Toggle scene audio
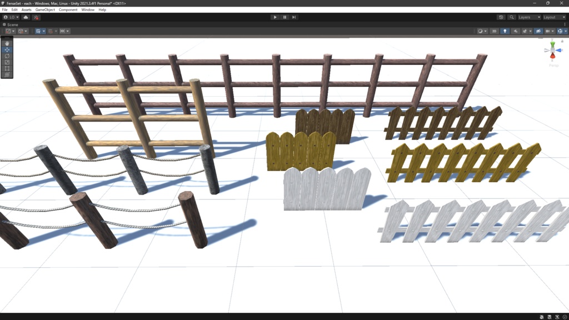 (x=515, y=31)
